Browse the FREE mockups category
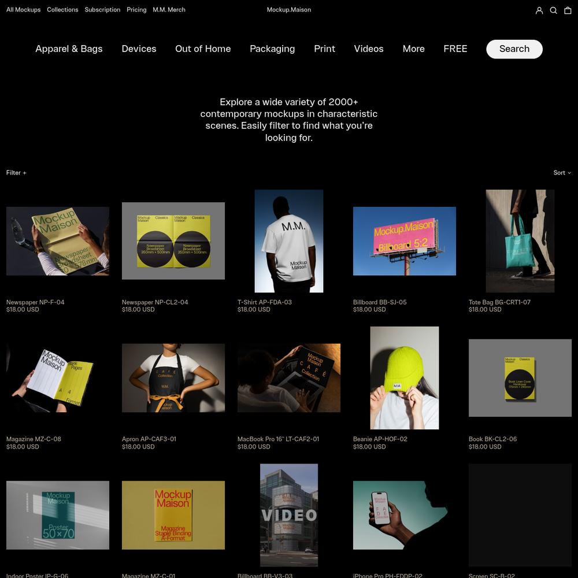 coord(455,49)
